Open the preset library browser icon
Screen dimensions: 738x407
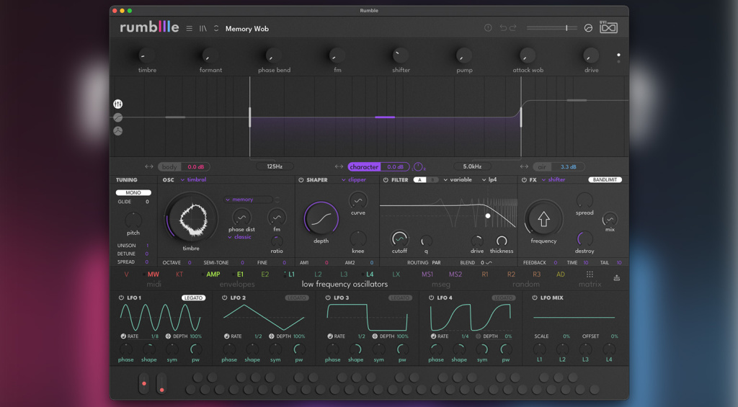(x=203, y=29)
